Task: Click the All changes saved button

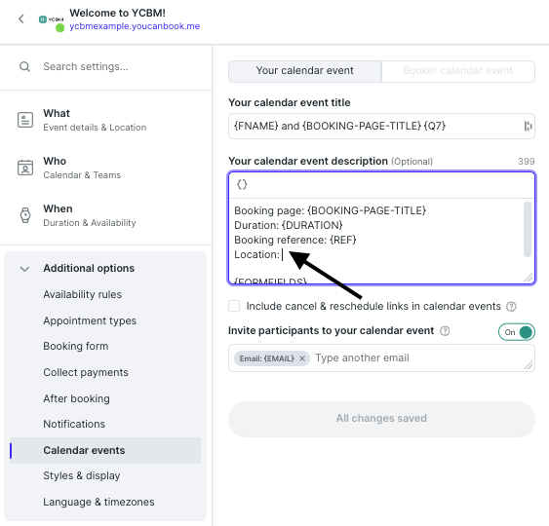Action: pyautogui.click(x=381, y=419)
